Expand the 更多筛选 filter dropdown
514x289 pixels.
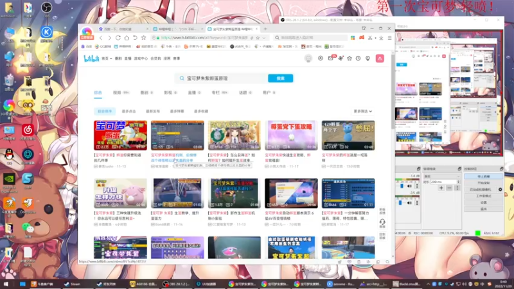(362, 111)
